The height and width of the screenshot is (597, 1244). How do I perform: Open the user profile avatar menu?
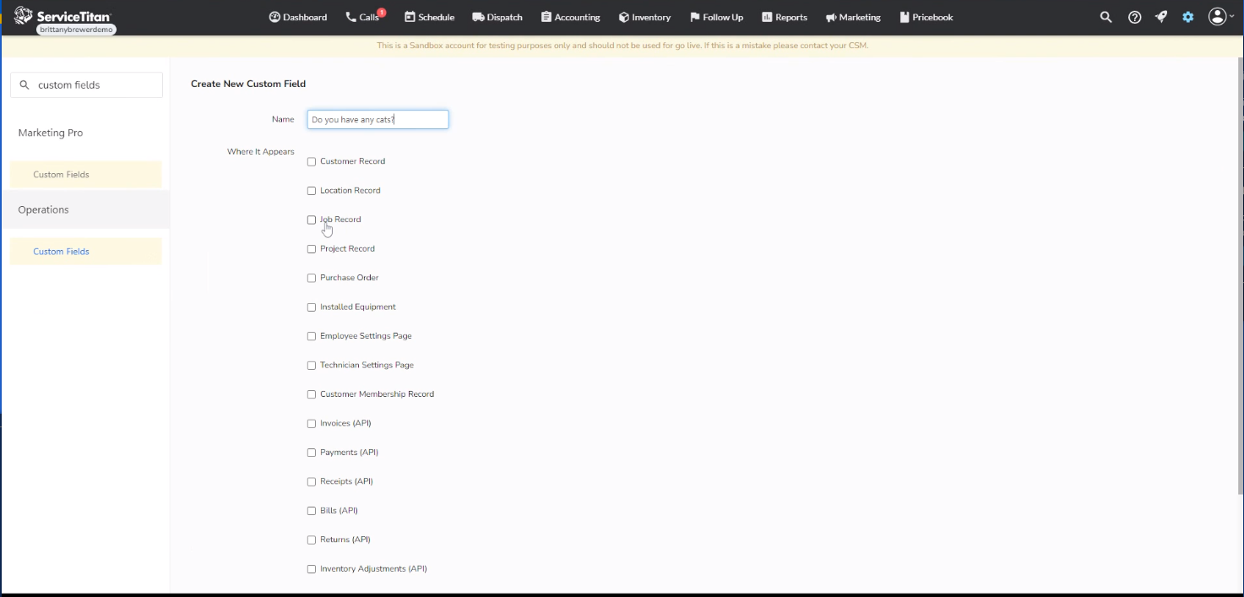[1221, 17]
